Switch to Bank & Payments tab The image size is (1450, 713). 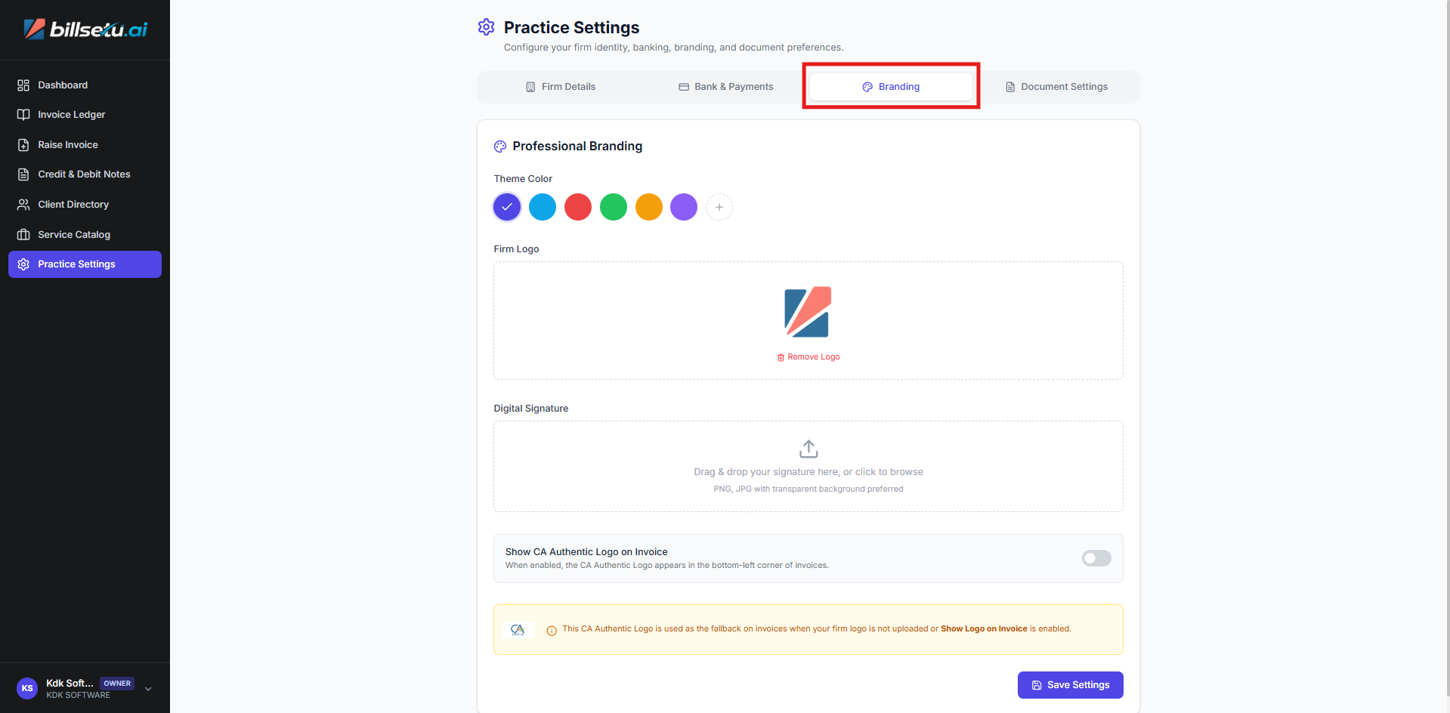pyautogui.click(x=725, y=87)
